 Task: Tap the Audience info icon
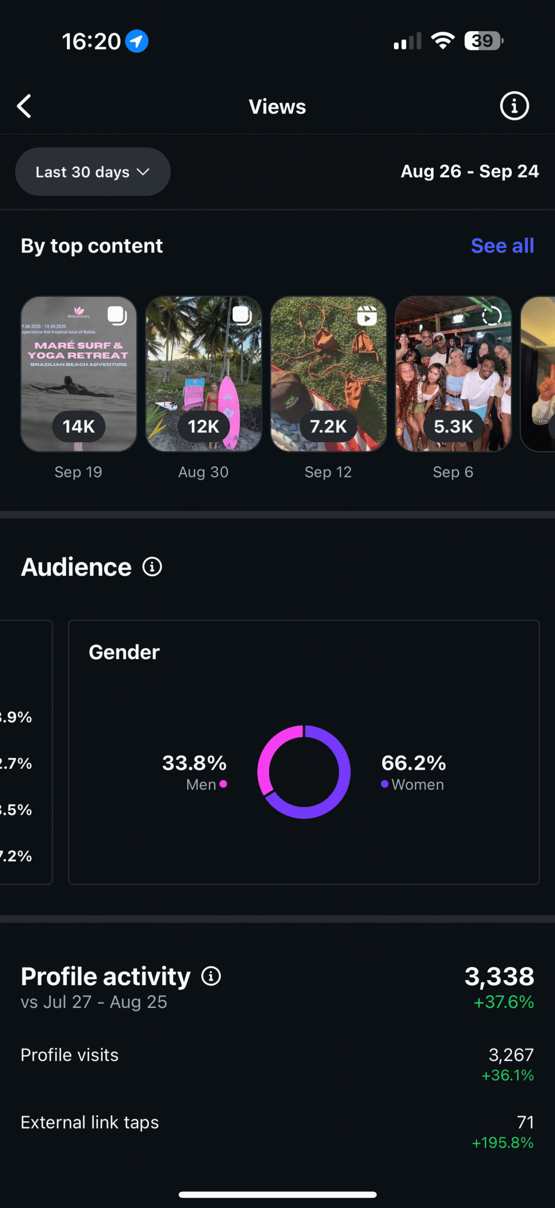[152, 567]
